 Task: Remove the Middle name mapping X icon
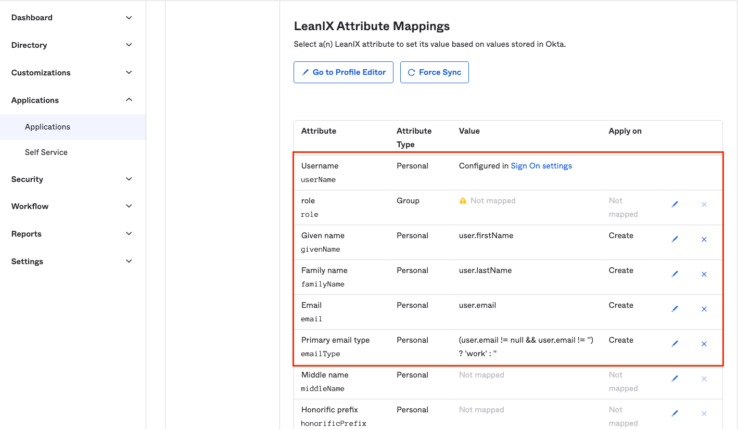coord(704,379)
